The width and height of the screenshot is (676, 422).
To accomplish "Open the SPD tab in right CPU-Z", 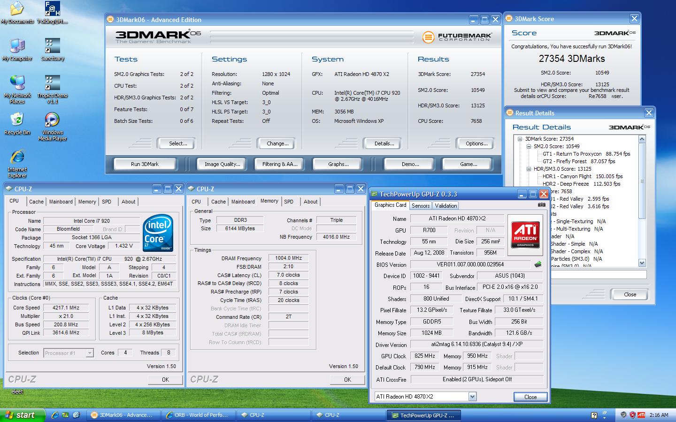I will pos(289,202).
